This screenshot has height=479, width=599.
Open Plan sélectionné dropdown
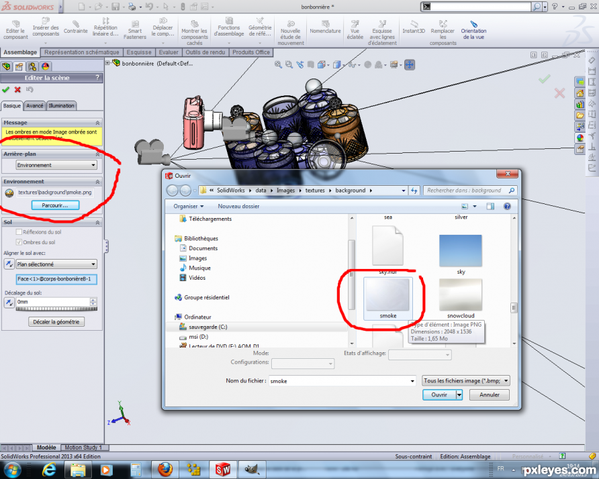(56, 264)
